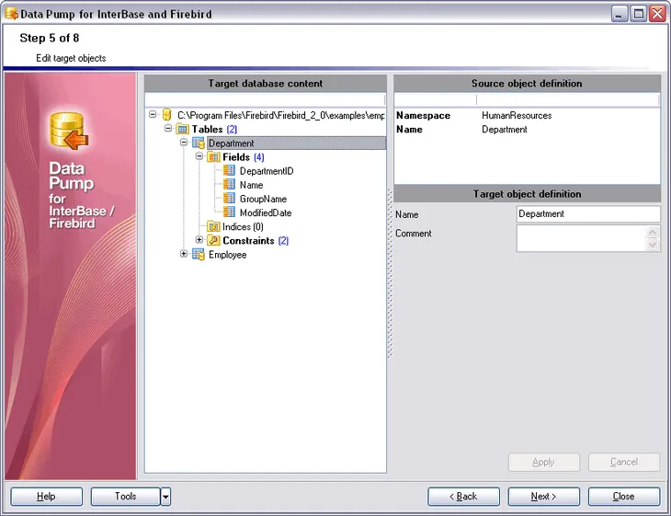Proceed with the Next button
Viewport: 671px width, 516px height.
pyautogui.click(x=543, y=497)
